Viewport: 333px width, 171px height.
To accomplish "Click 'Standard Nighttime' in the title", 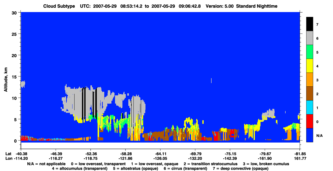I will pos(257,6).
